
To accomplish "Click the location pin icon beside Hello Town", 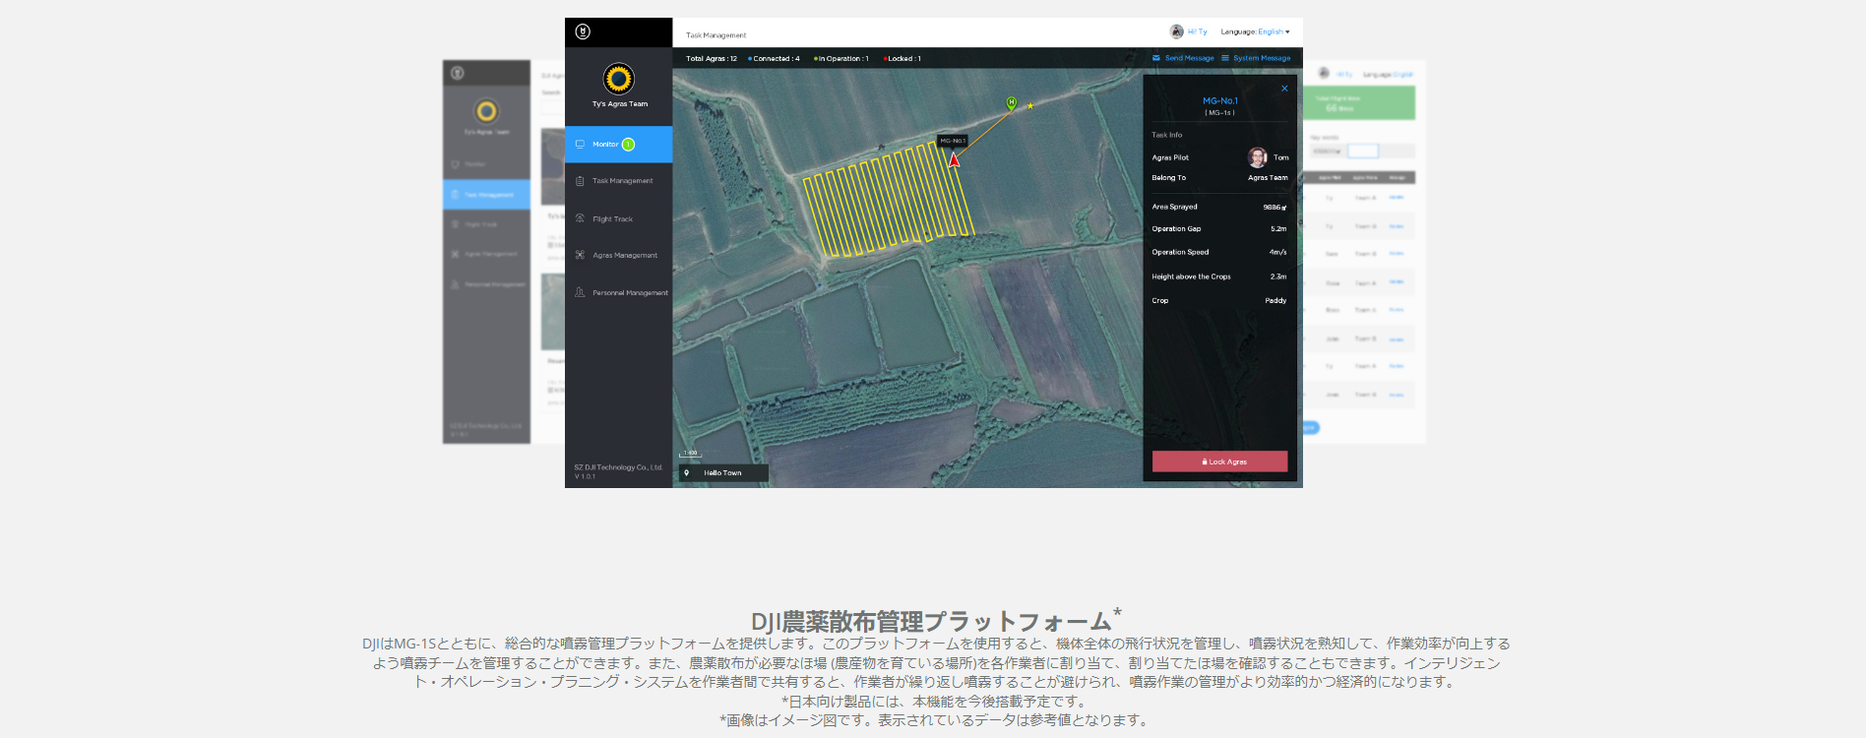I will [x=687, y=473].
